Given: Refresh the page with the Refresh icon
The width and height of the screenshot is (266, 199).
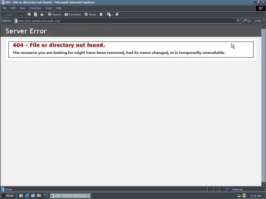Looking at the screenshot, I should pos(36,15).
